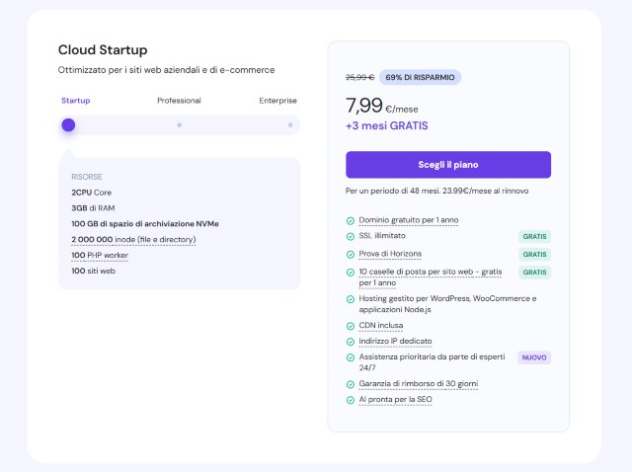
Task: Click the NUOVO badge beside Assistenza prioritaria
Action: click(534, 357)
